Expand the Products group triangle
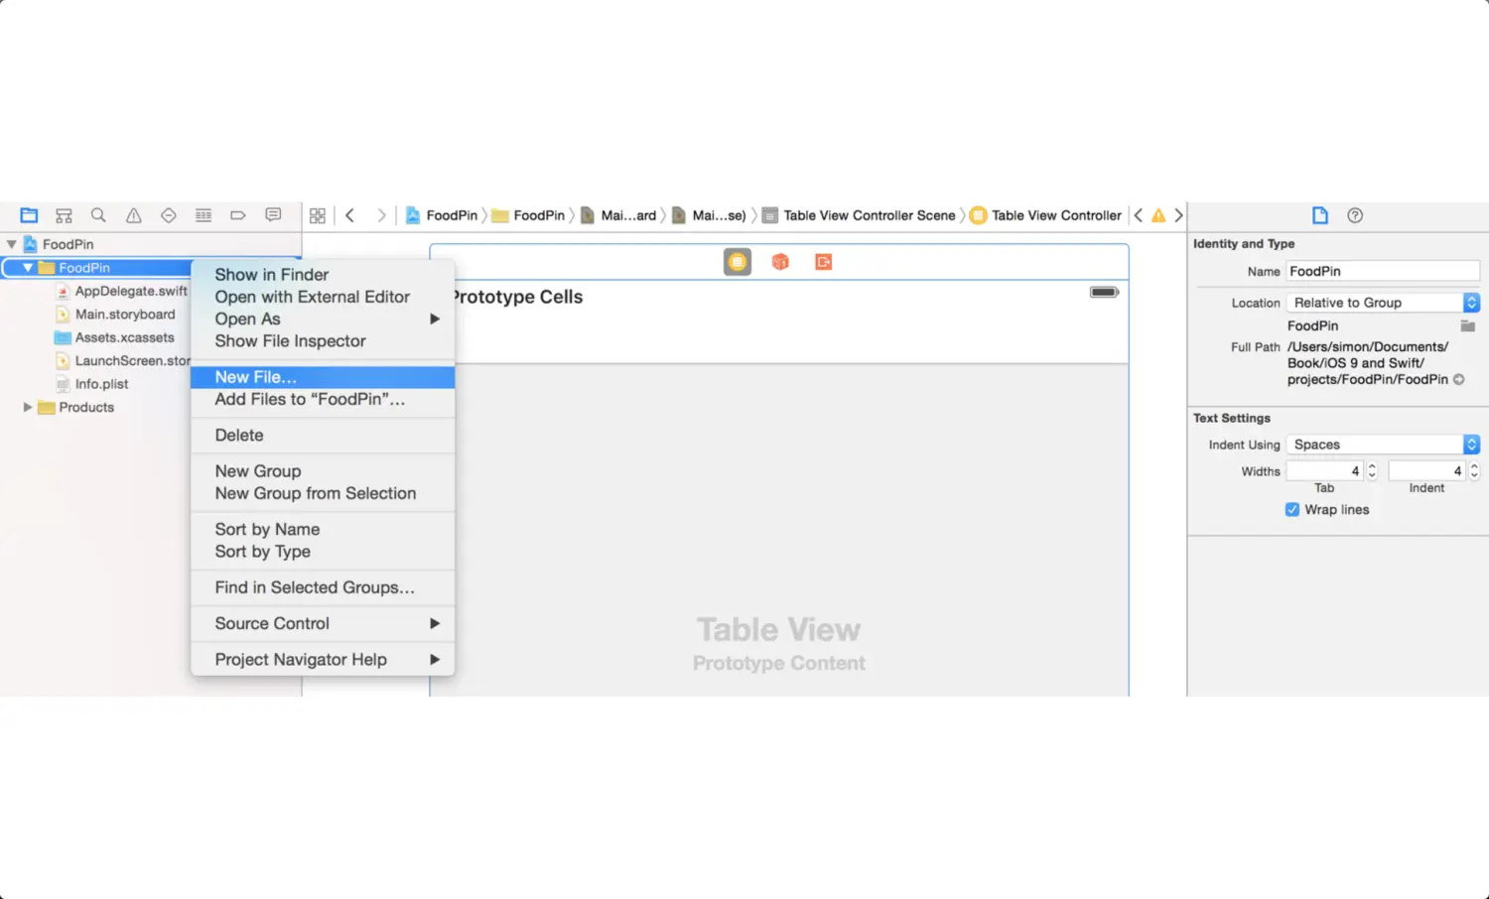1489x899 pixels. tap(28, 407)
